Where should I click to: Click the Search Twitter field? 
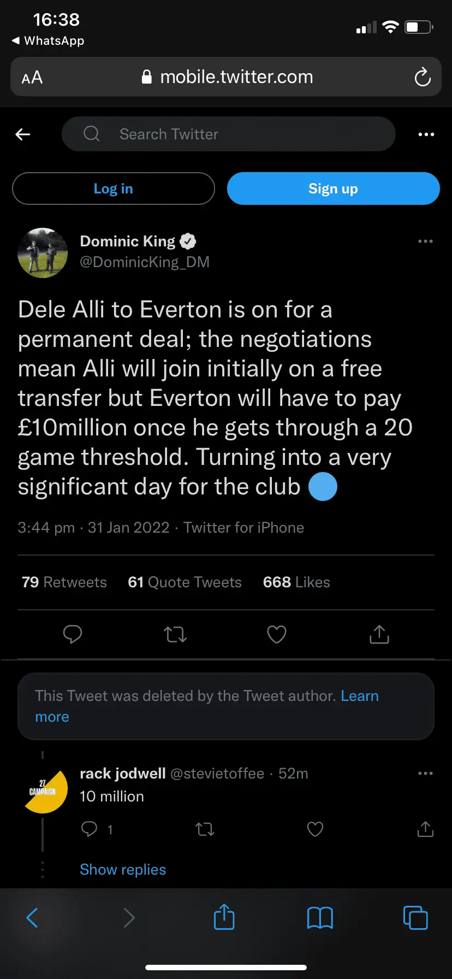pyautogui.click(x=228, y=134)
